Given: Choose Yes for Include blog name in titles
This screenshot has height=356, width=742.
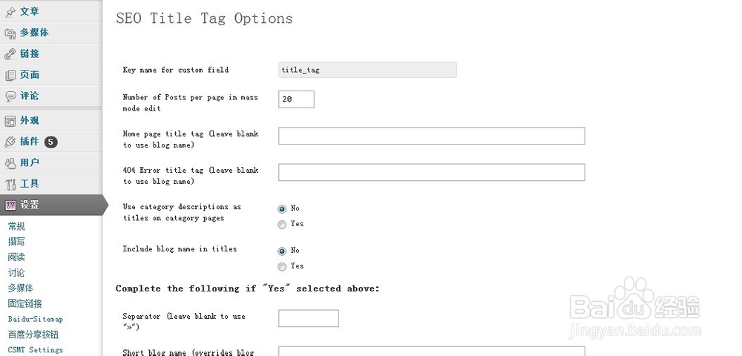Looking at the screenshot, I should point(282,267).
